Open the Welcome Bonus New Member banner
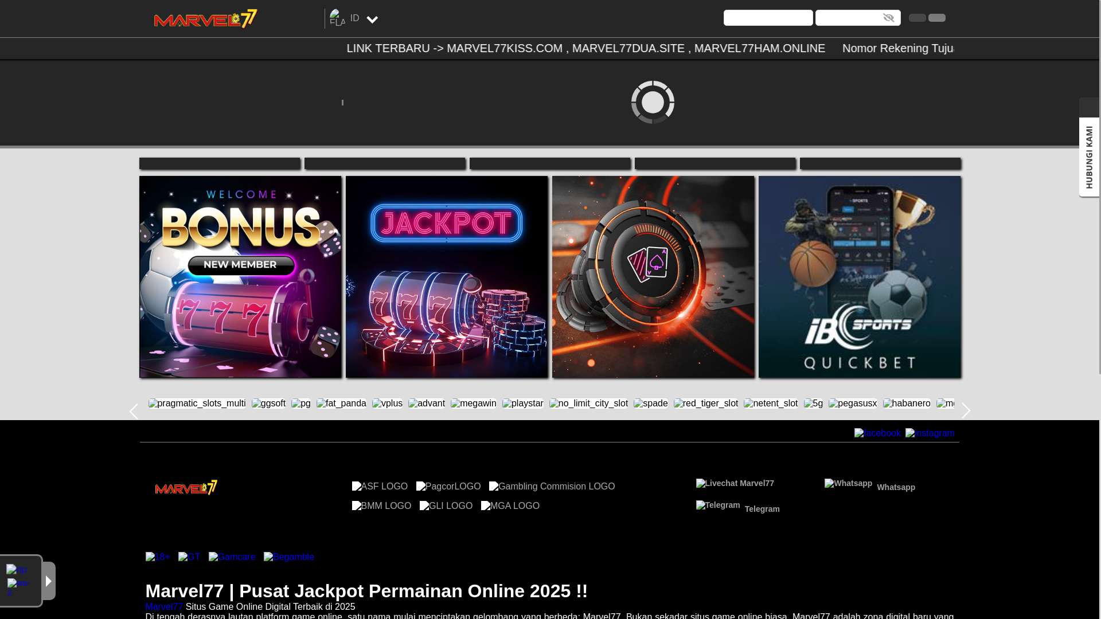The image size is (1101, 619). [240, 276]
